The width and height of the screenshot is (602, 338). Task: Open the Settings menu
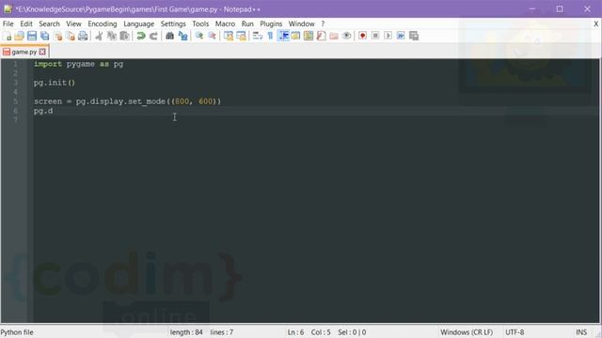click(173, 23)
